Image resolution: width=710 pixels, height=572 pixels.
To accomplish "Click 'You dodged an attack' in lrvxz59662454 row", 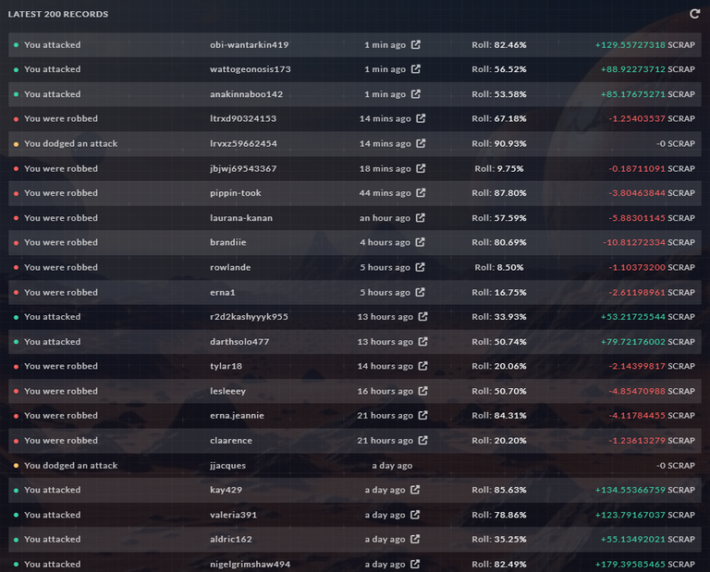I will pyautogui.click(x=70, y=143).
